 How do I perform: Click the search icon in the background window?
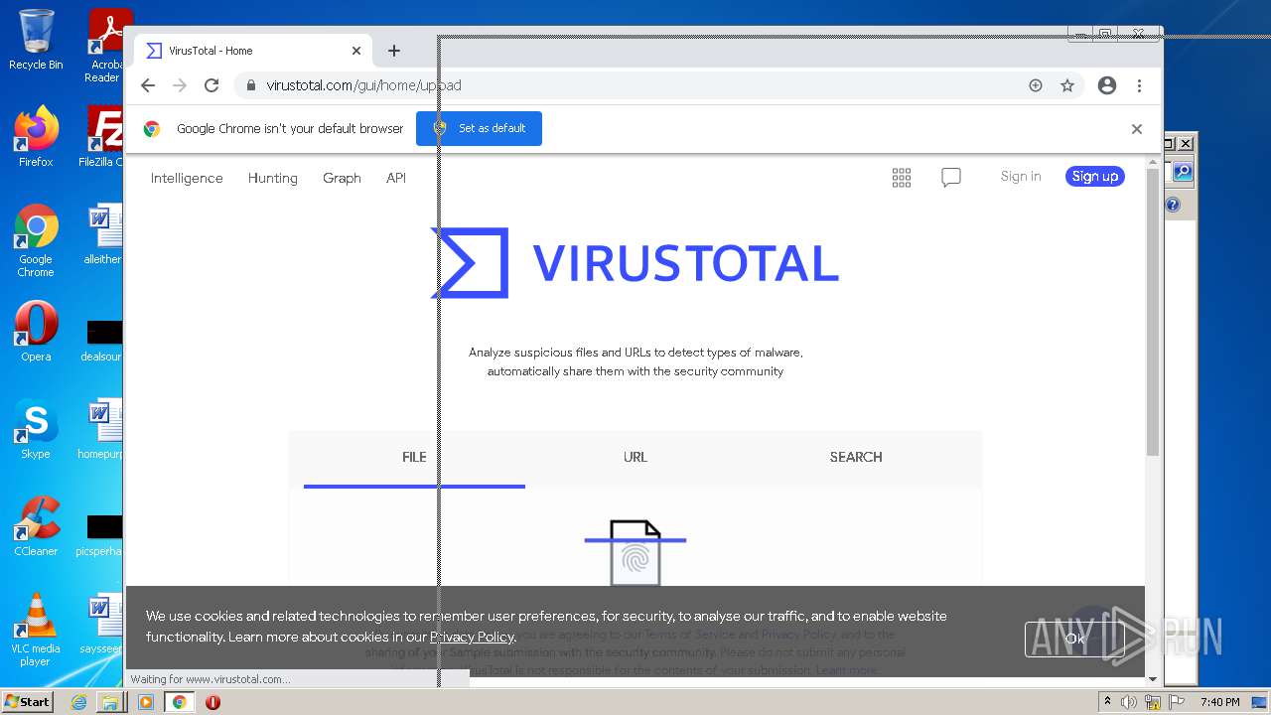pyautogui.click(x=1183, y=172)
